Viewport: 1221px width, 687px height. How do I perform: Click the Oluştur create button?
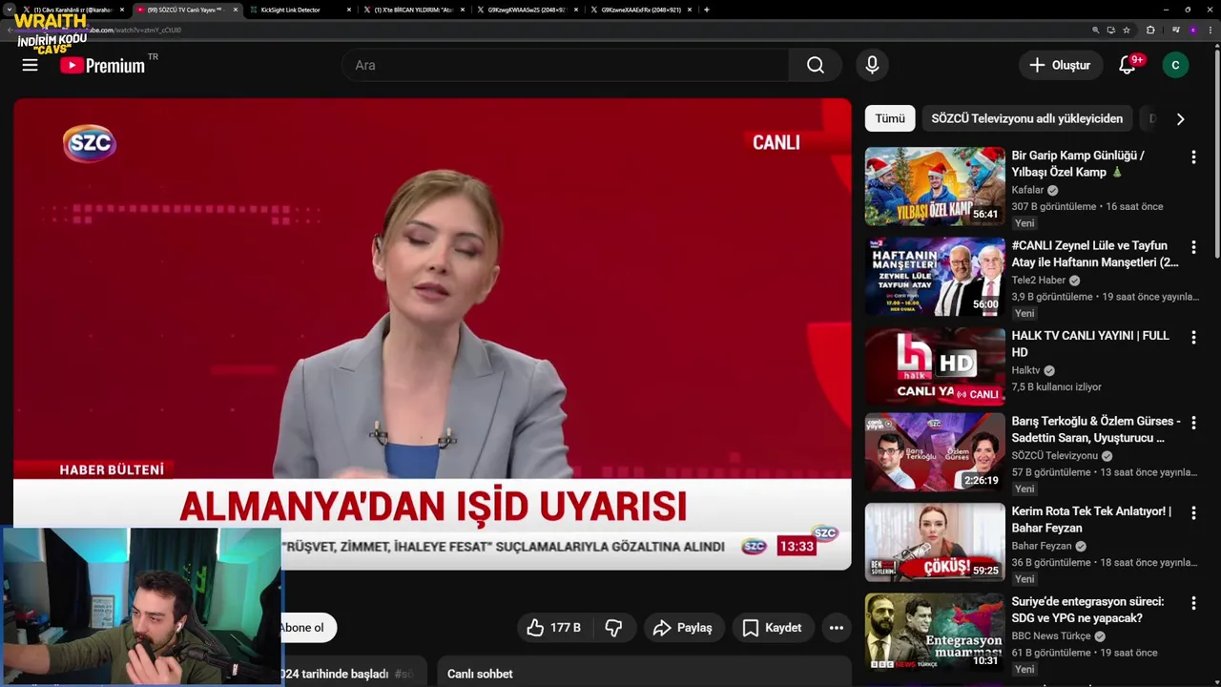(x=1060, y=65)
